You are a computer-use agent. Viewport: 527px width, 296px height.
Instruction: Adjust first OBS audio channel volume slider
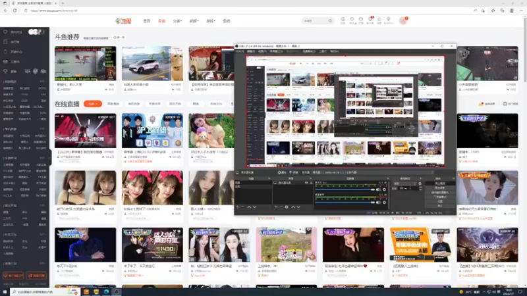pyautogui.click(x=345, y=189)
